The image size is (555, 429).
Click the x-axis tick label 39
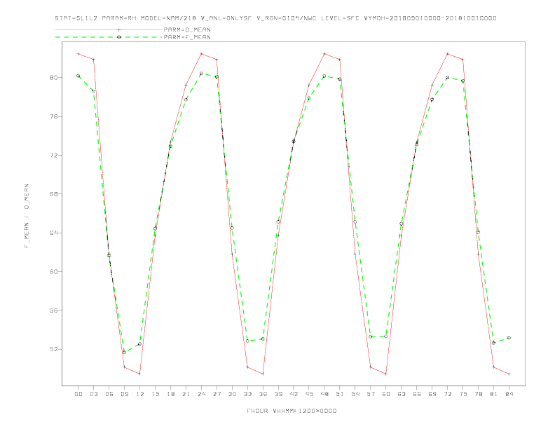tap(278, 394)
